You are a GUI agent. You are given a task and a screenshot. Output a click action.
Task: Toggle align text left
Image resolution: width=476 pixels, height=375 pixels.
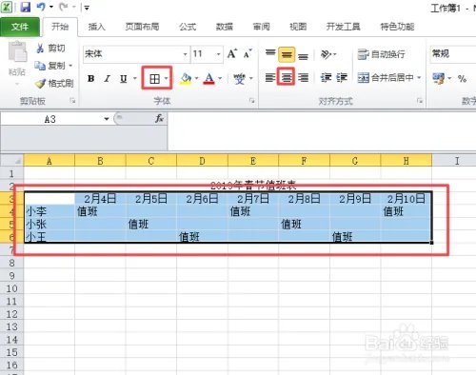[270, 77]
